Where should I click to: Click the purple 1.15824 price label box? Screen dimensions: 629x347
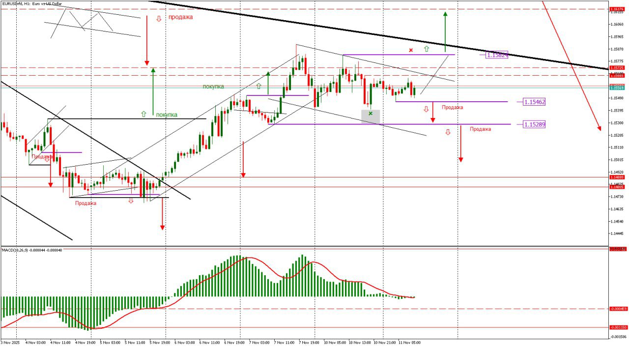tap(496, 55)
